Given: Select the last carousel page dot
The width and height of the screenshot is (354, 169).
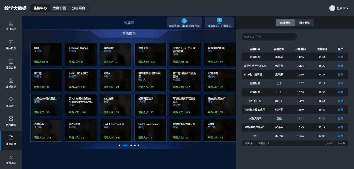Looking at the screenshot, I should (139, 145).
